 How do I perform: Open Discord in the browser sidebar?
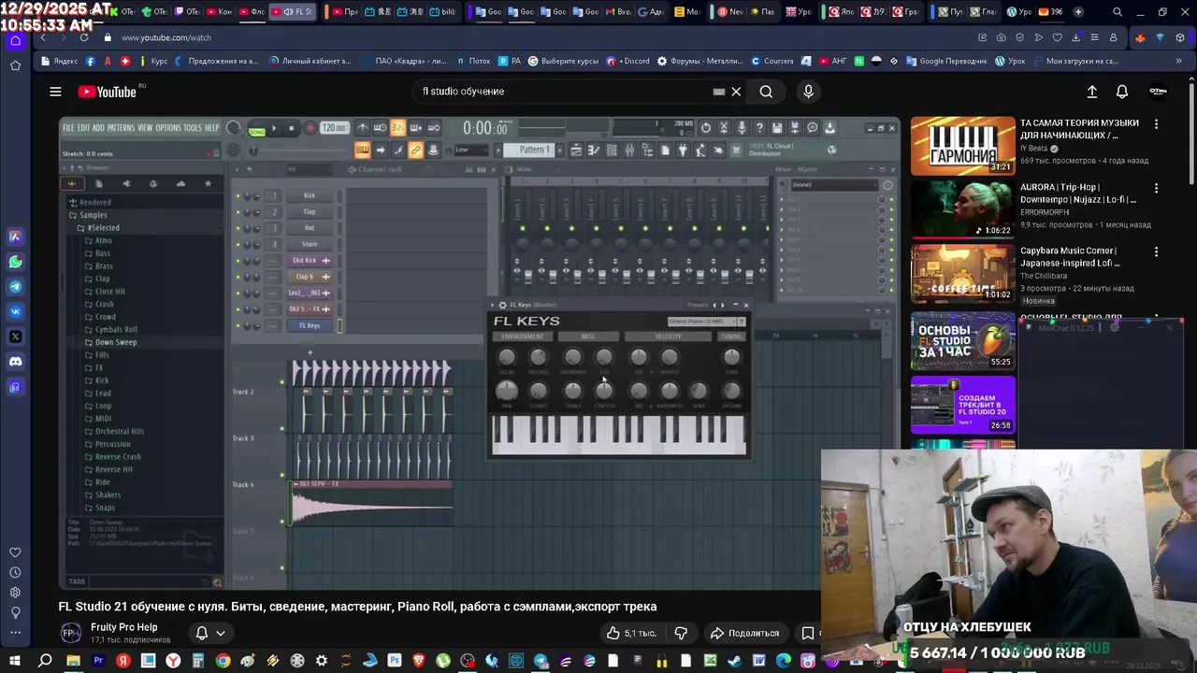coord(15,361)
